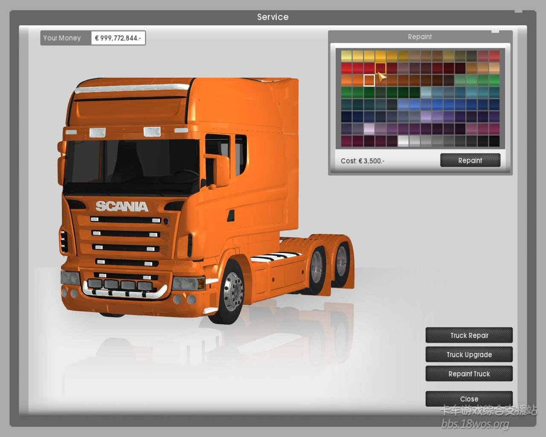Pick the white-outlined selected orange swatch

pyautogui.click(x=369, y=80)
